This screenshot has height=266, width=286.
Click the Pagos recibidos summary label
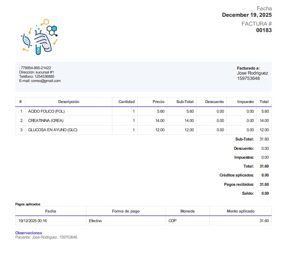[x=239, y=185]
